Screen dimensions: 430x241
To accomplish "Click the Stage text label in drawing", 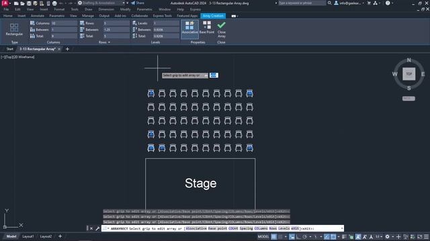I will pos(200,183).
